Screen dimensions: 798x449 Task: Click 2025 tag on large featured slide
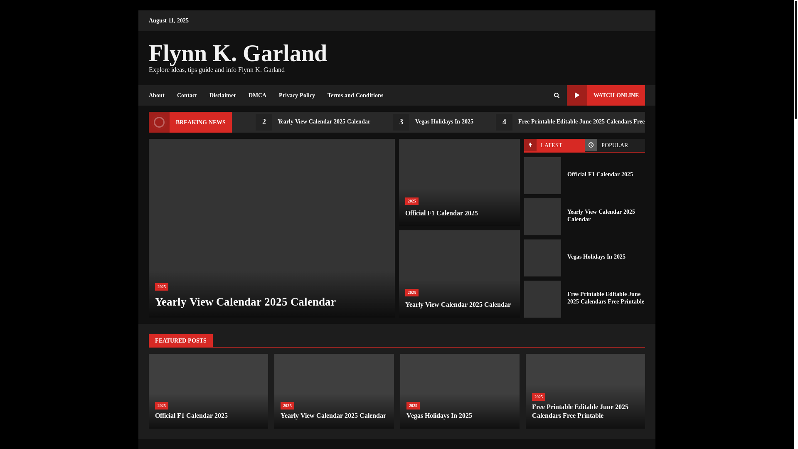[x=162, y=287]
